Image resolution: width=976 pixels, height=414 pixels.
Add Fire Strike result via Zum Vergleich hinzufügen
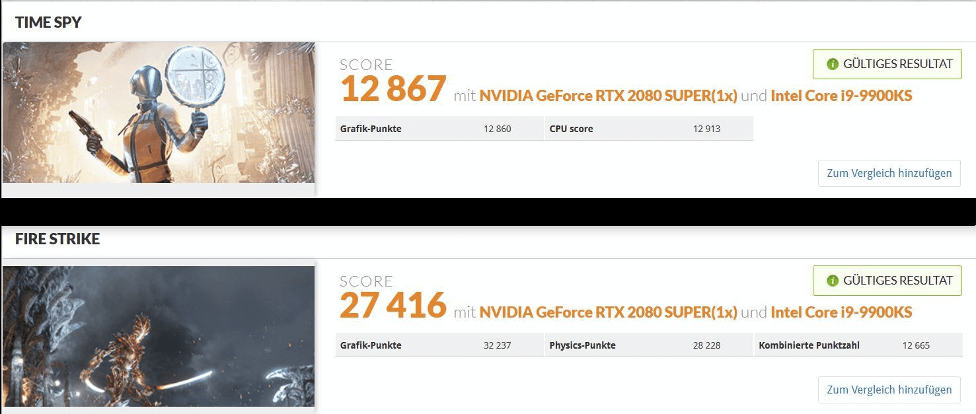pos(889,390)
